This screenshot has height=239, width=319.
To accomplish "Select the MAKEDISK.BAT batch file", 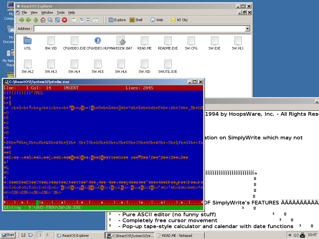I will pyautogui.click(x=121, y=43).
